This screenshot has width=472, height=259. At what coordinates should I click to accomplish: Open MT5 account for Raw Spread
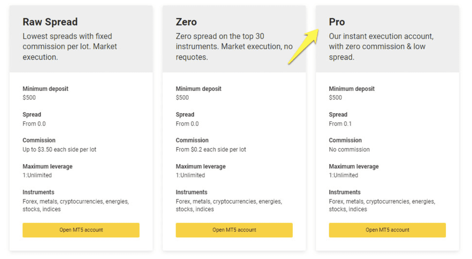(x=81, y=230)
